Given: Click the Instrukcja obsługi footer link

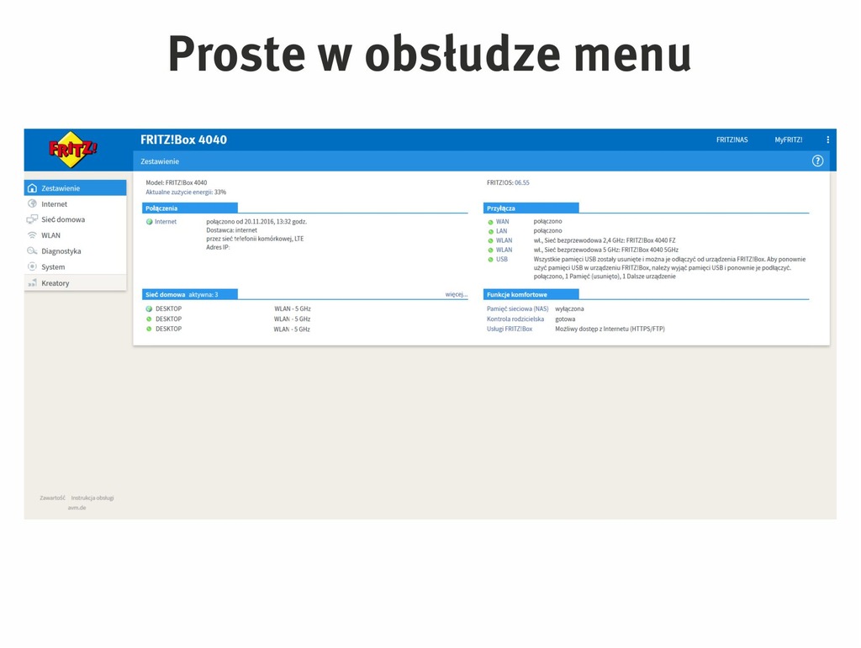Looking at the screenshot, I should pyautogui.click(x=92, y=498).
